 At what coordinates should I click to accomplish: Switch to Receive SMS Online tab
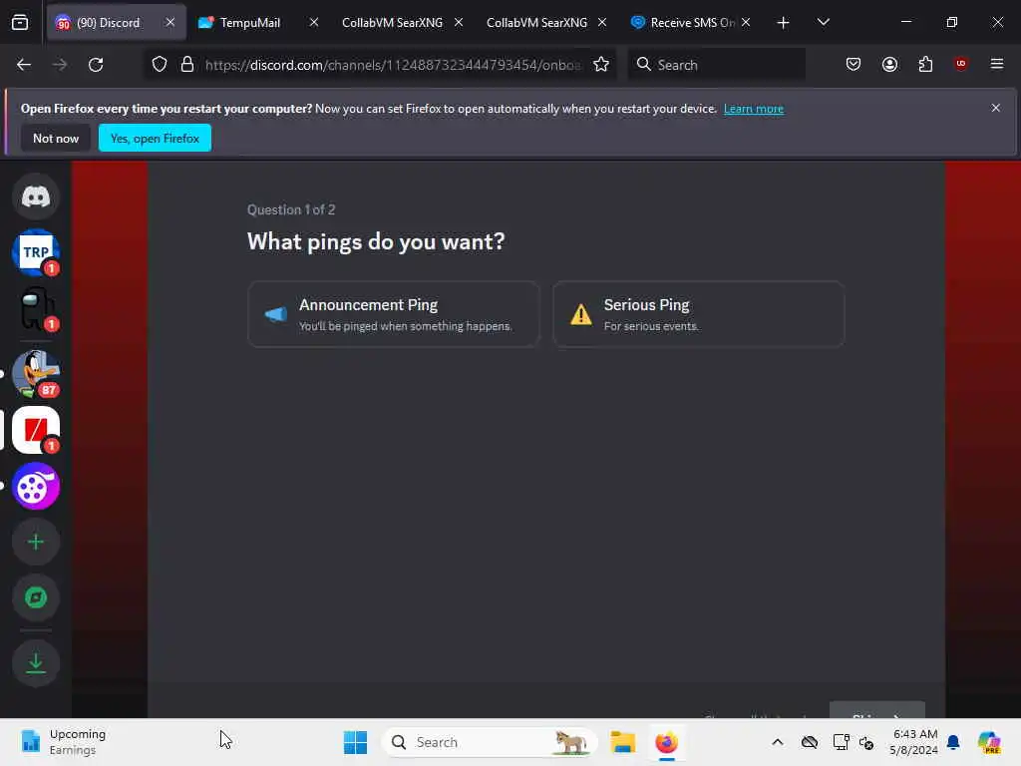(690, 23)
